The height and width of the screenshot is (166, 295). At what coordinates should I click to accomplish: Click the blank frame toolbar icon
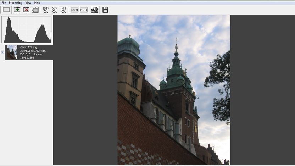coord(6,10)
